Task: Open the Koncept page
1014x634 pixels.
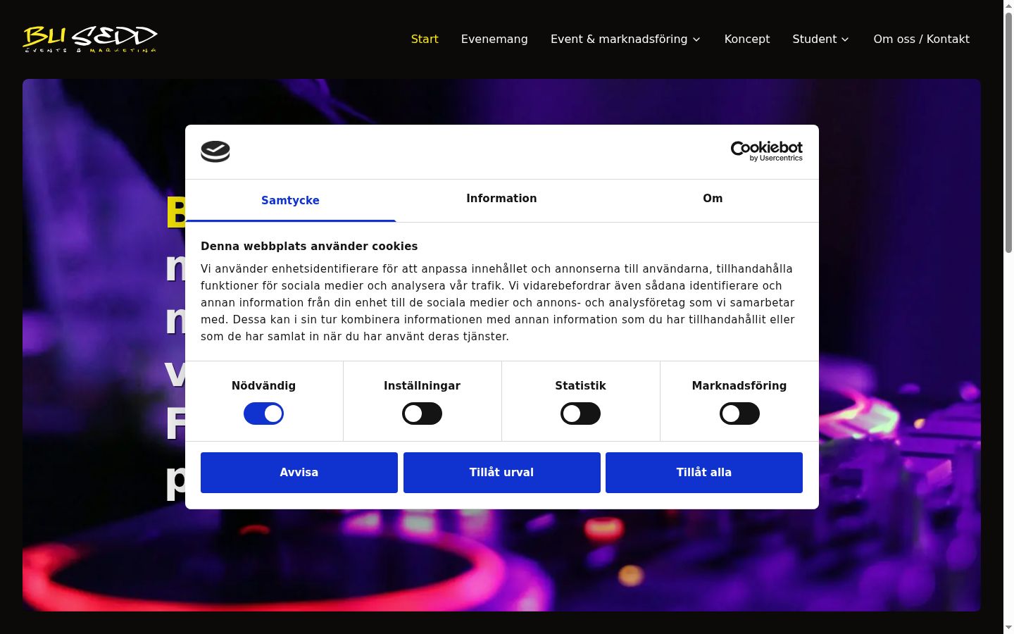Action: pyautogui.click(x=747, y=39)
